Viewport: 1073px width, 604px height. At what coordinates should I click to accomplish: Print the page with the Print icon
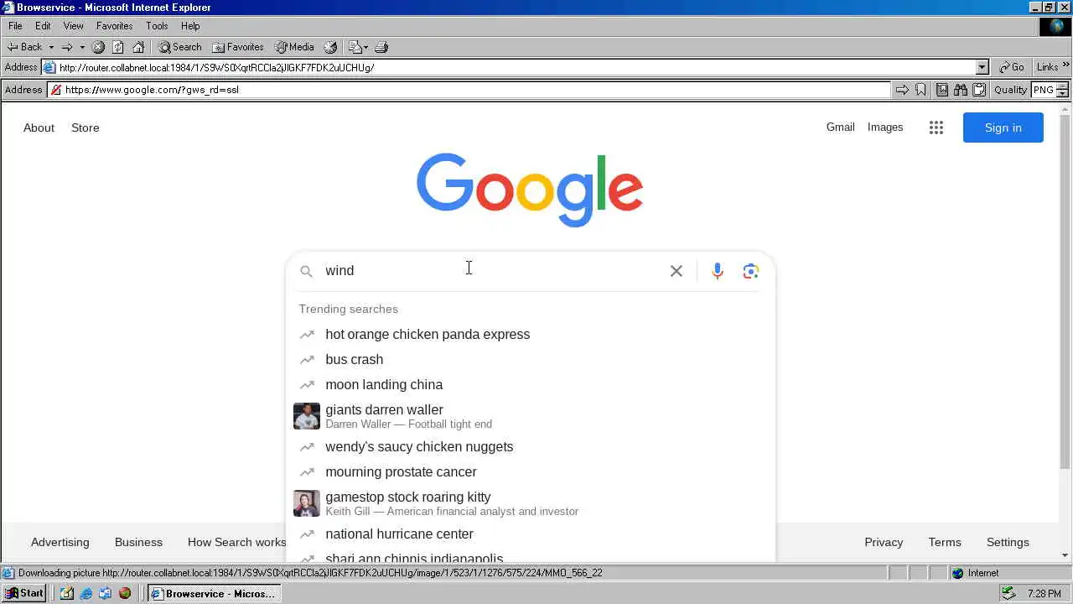point(381,47)
